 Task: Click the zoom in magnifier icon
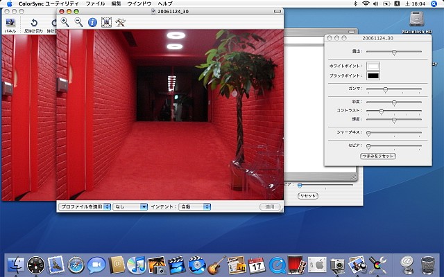(x=65, y=22)
